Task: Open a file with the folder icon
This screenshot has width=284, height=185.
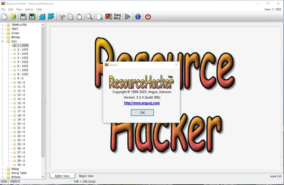Action: point(13,17)
